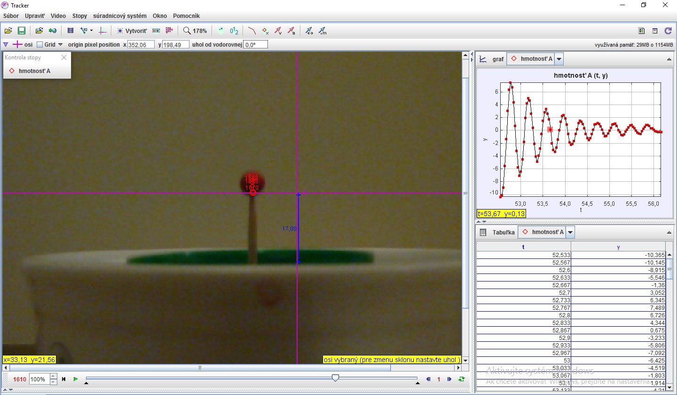677x395 pixels.
Task: Enable loop playback at the bottom
Action: (462, 379)
